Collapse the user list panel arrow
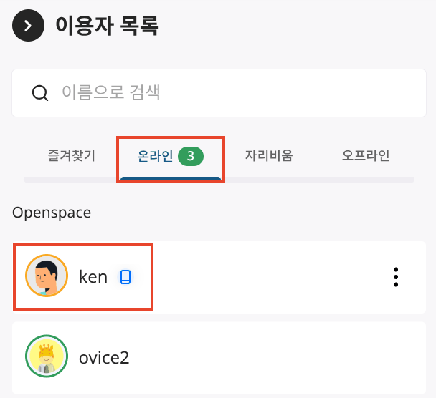 coord(28,26)
